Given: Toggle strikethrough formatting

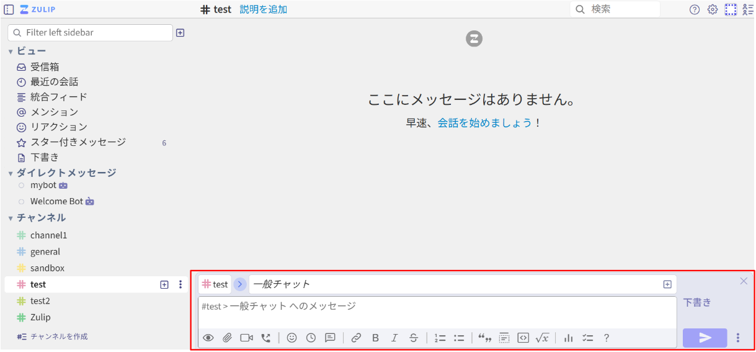Looking at the screenshot, I should pyautogui.click(x=414, y=338).
